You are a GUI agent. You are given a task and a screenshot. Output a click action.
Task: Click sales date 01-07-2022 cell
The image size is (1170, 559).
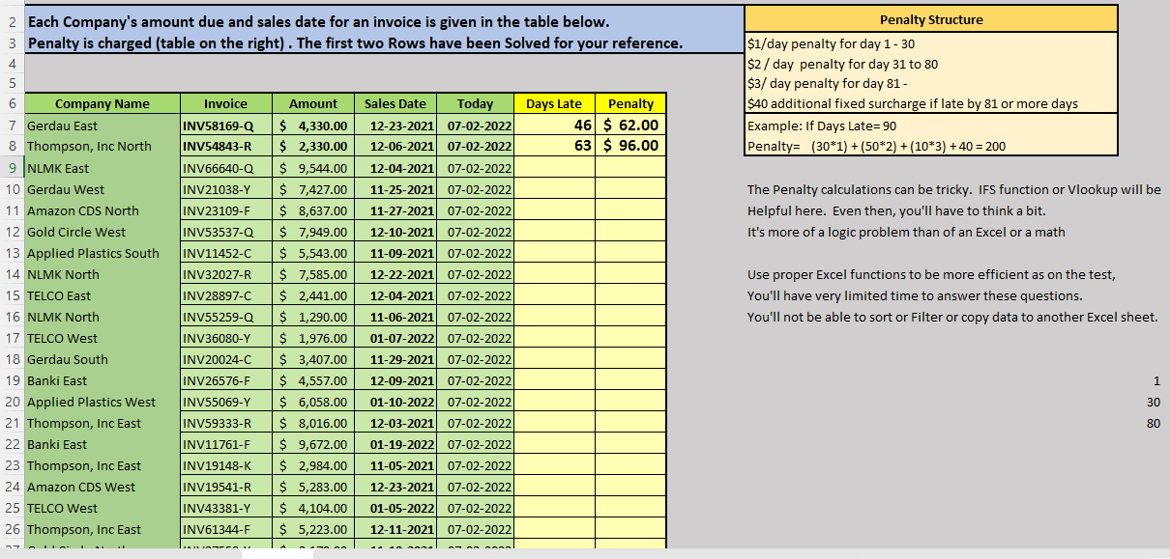[x=395, y=338]
